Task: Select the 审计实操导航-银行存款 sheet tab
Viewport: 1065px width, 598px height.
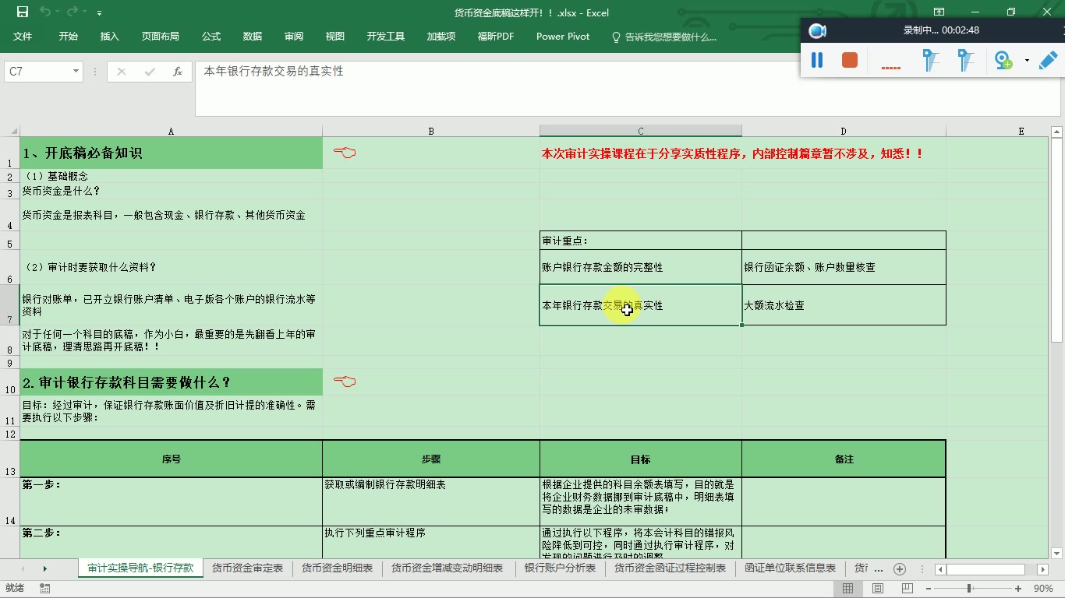Action: (140, 568)
